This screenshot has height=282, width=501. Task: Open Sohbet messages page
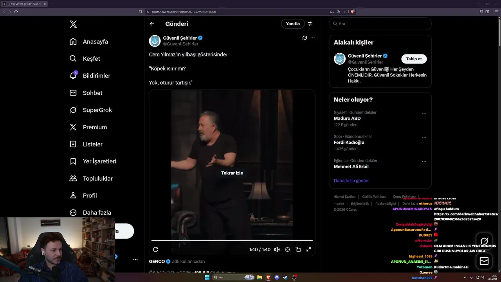coord(86,93)
